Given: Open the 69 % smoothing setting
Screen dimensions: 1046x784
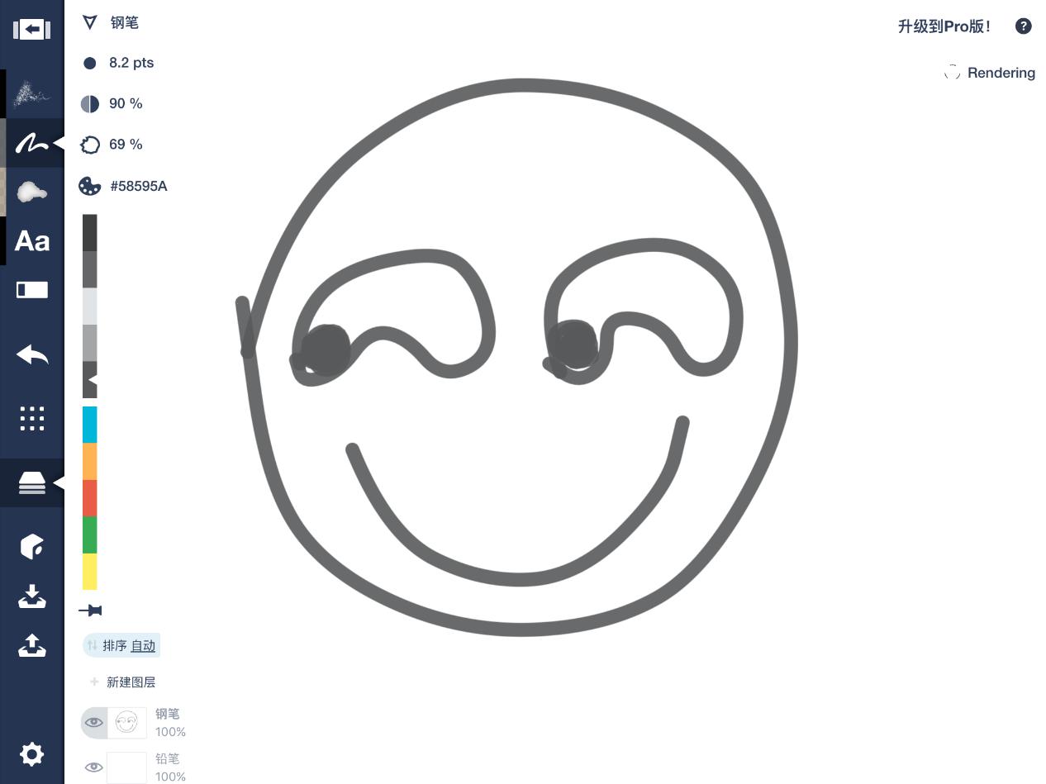Looking at the screenshot, I should tap(126, 145).
